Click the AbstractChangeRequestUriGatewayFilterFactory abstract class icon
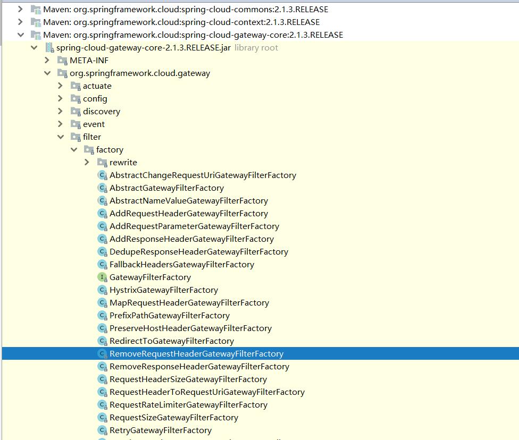The width and height of the screenshot is (519, 440). click(102, 175)
